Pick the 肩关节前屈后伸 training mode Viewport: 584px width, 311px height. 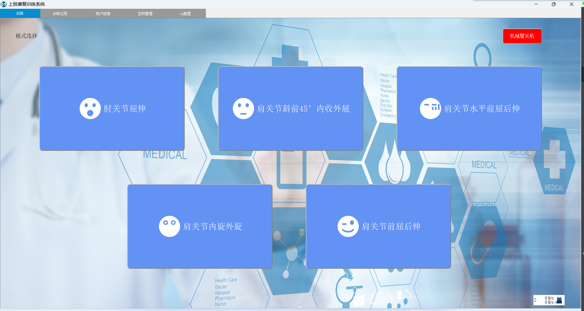[378, 226]
